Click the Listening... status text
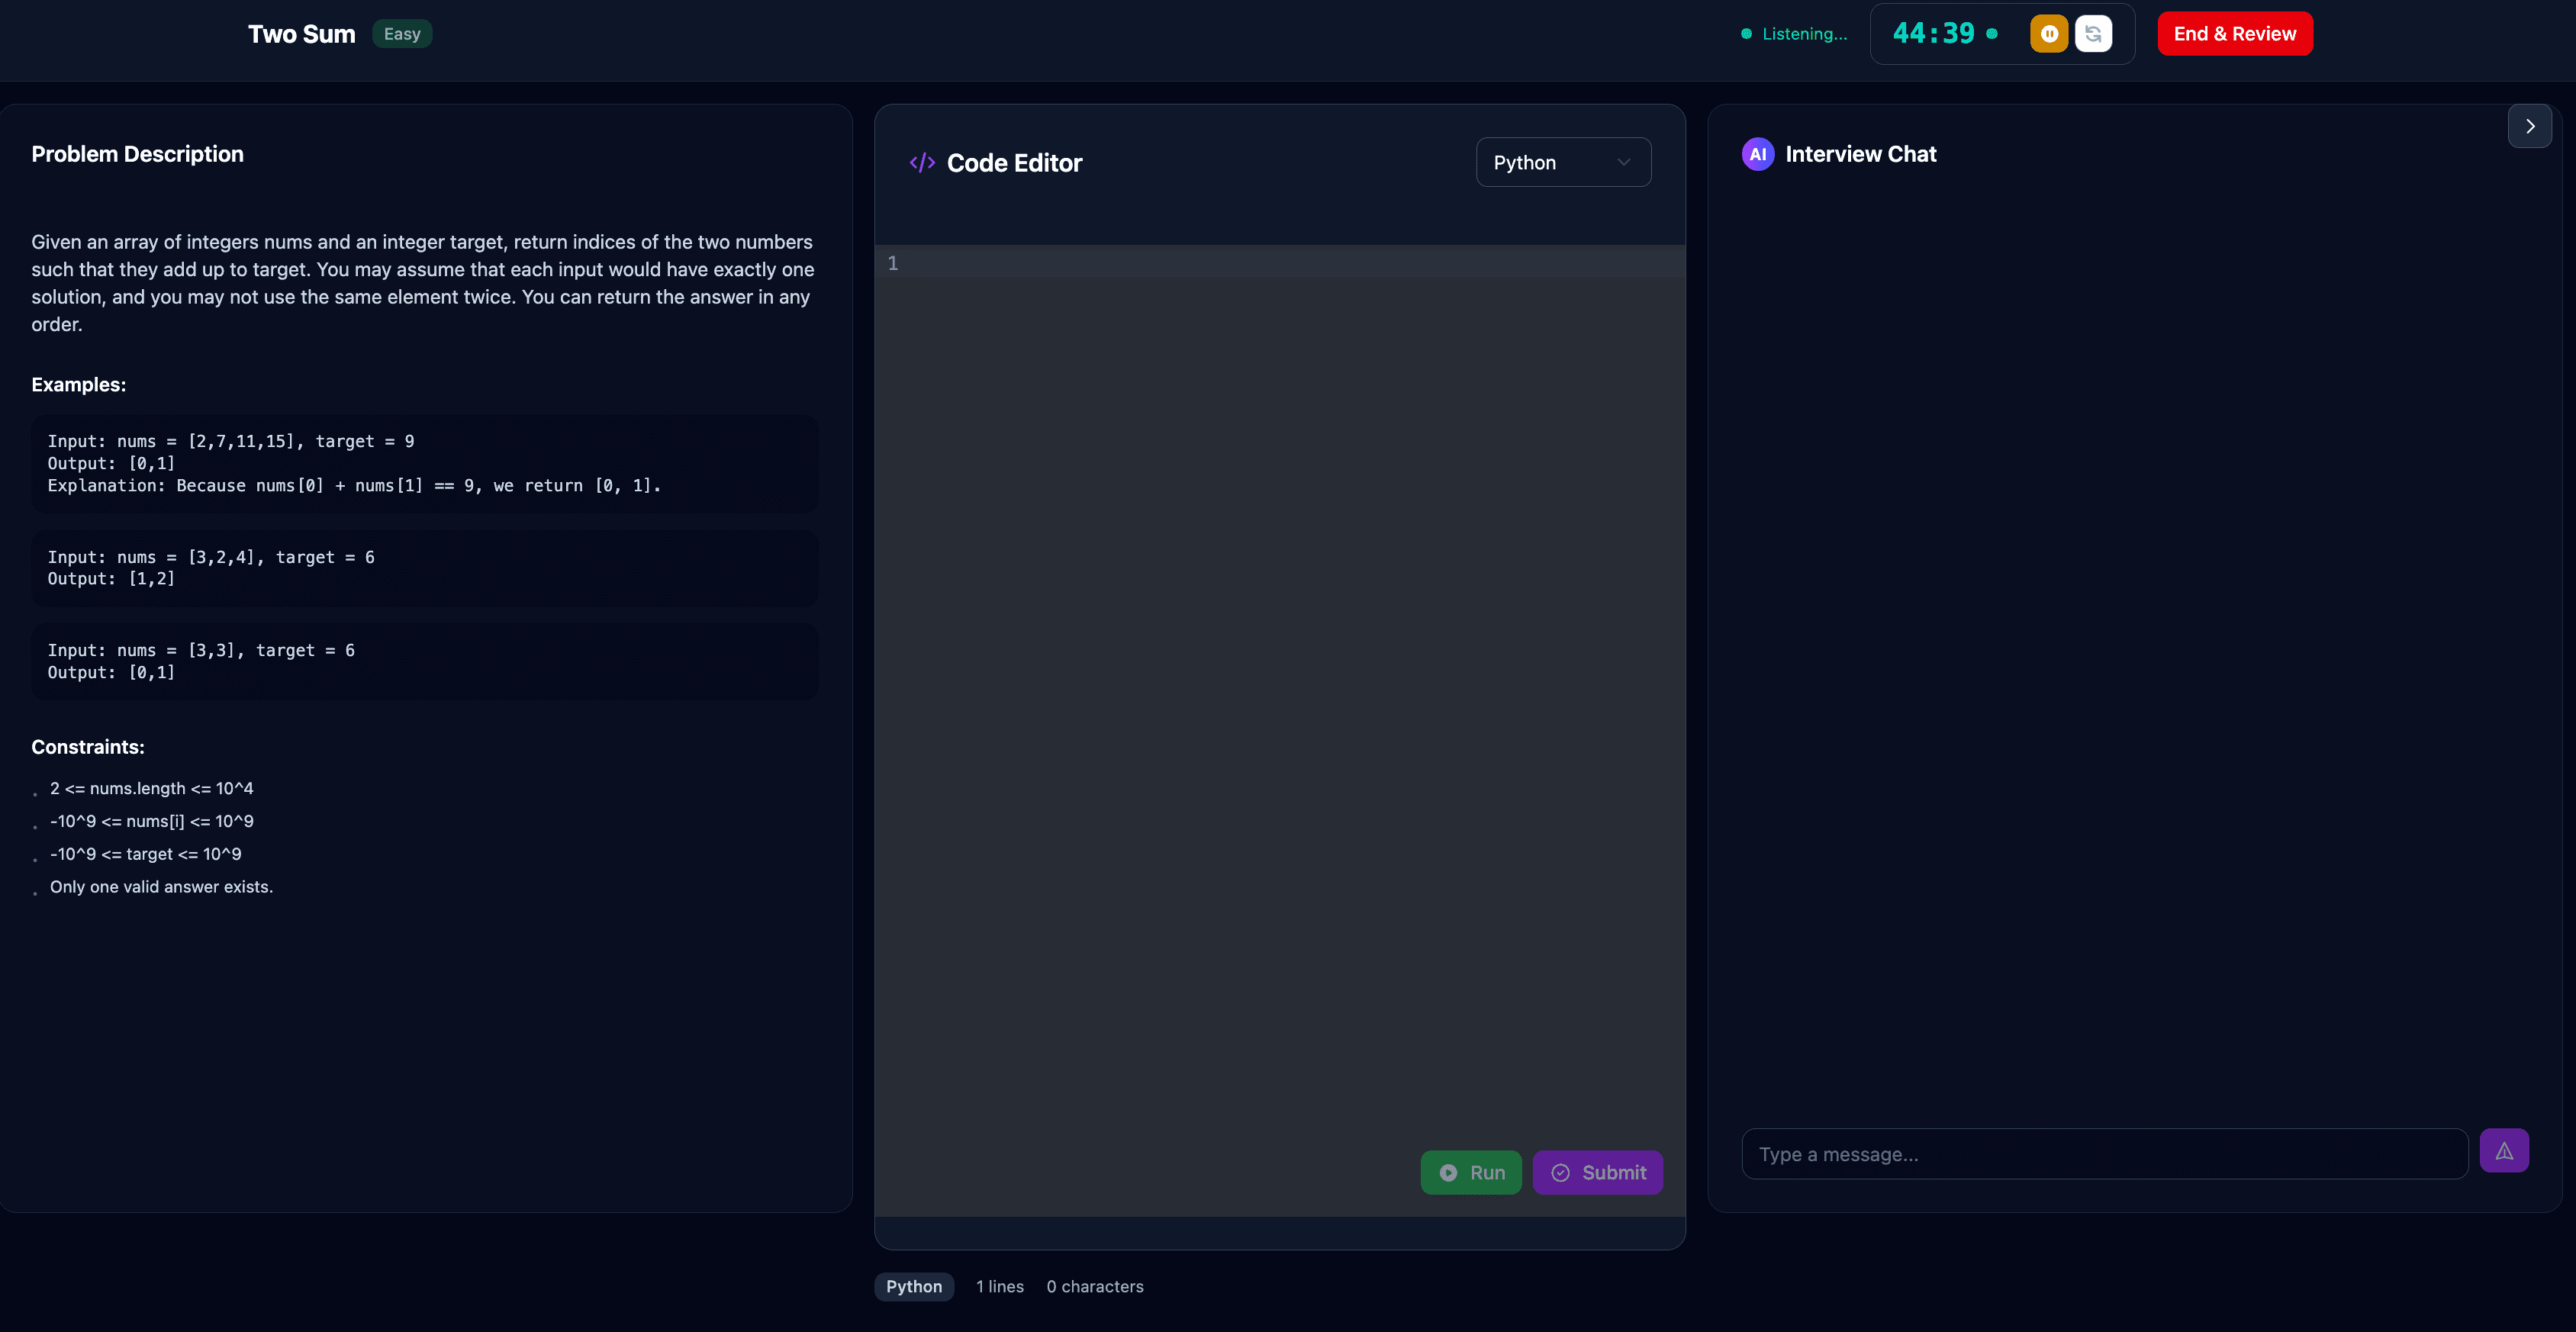2576x1332 pixels. pos(1804,34)
